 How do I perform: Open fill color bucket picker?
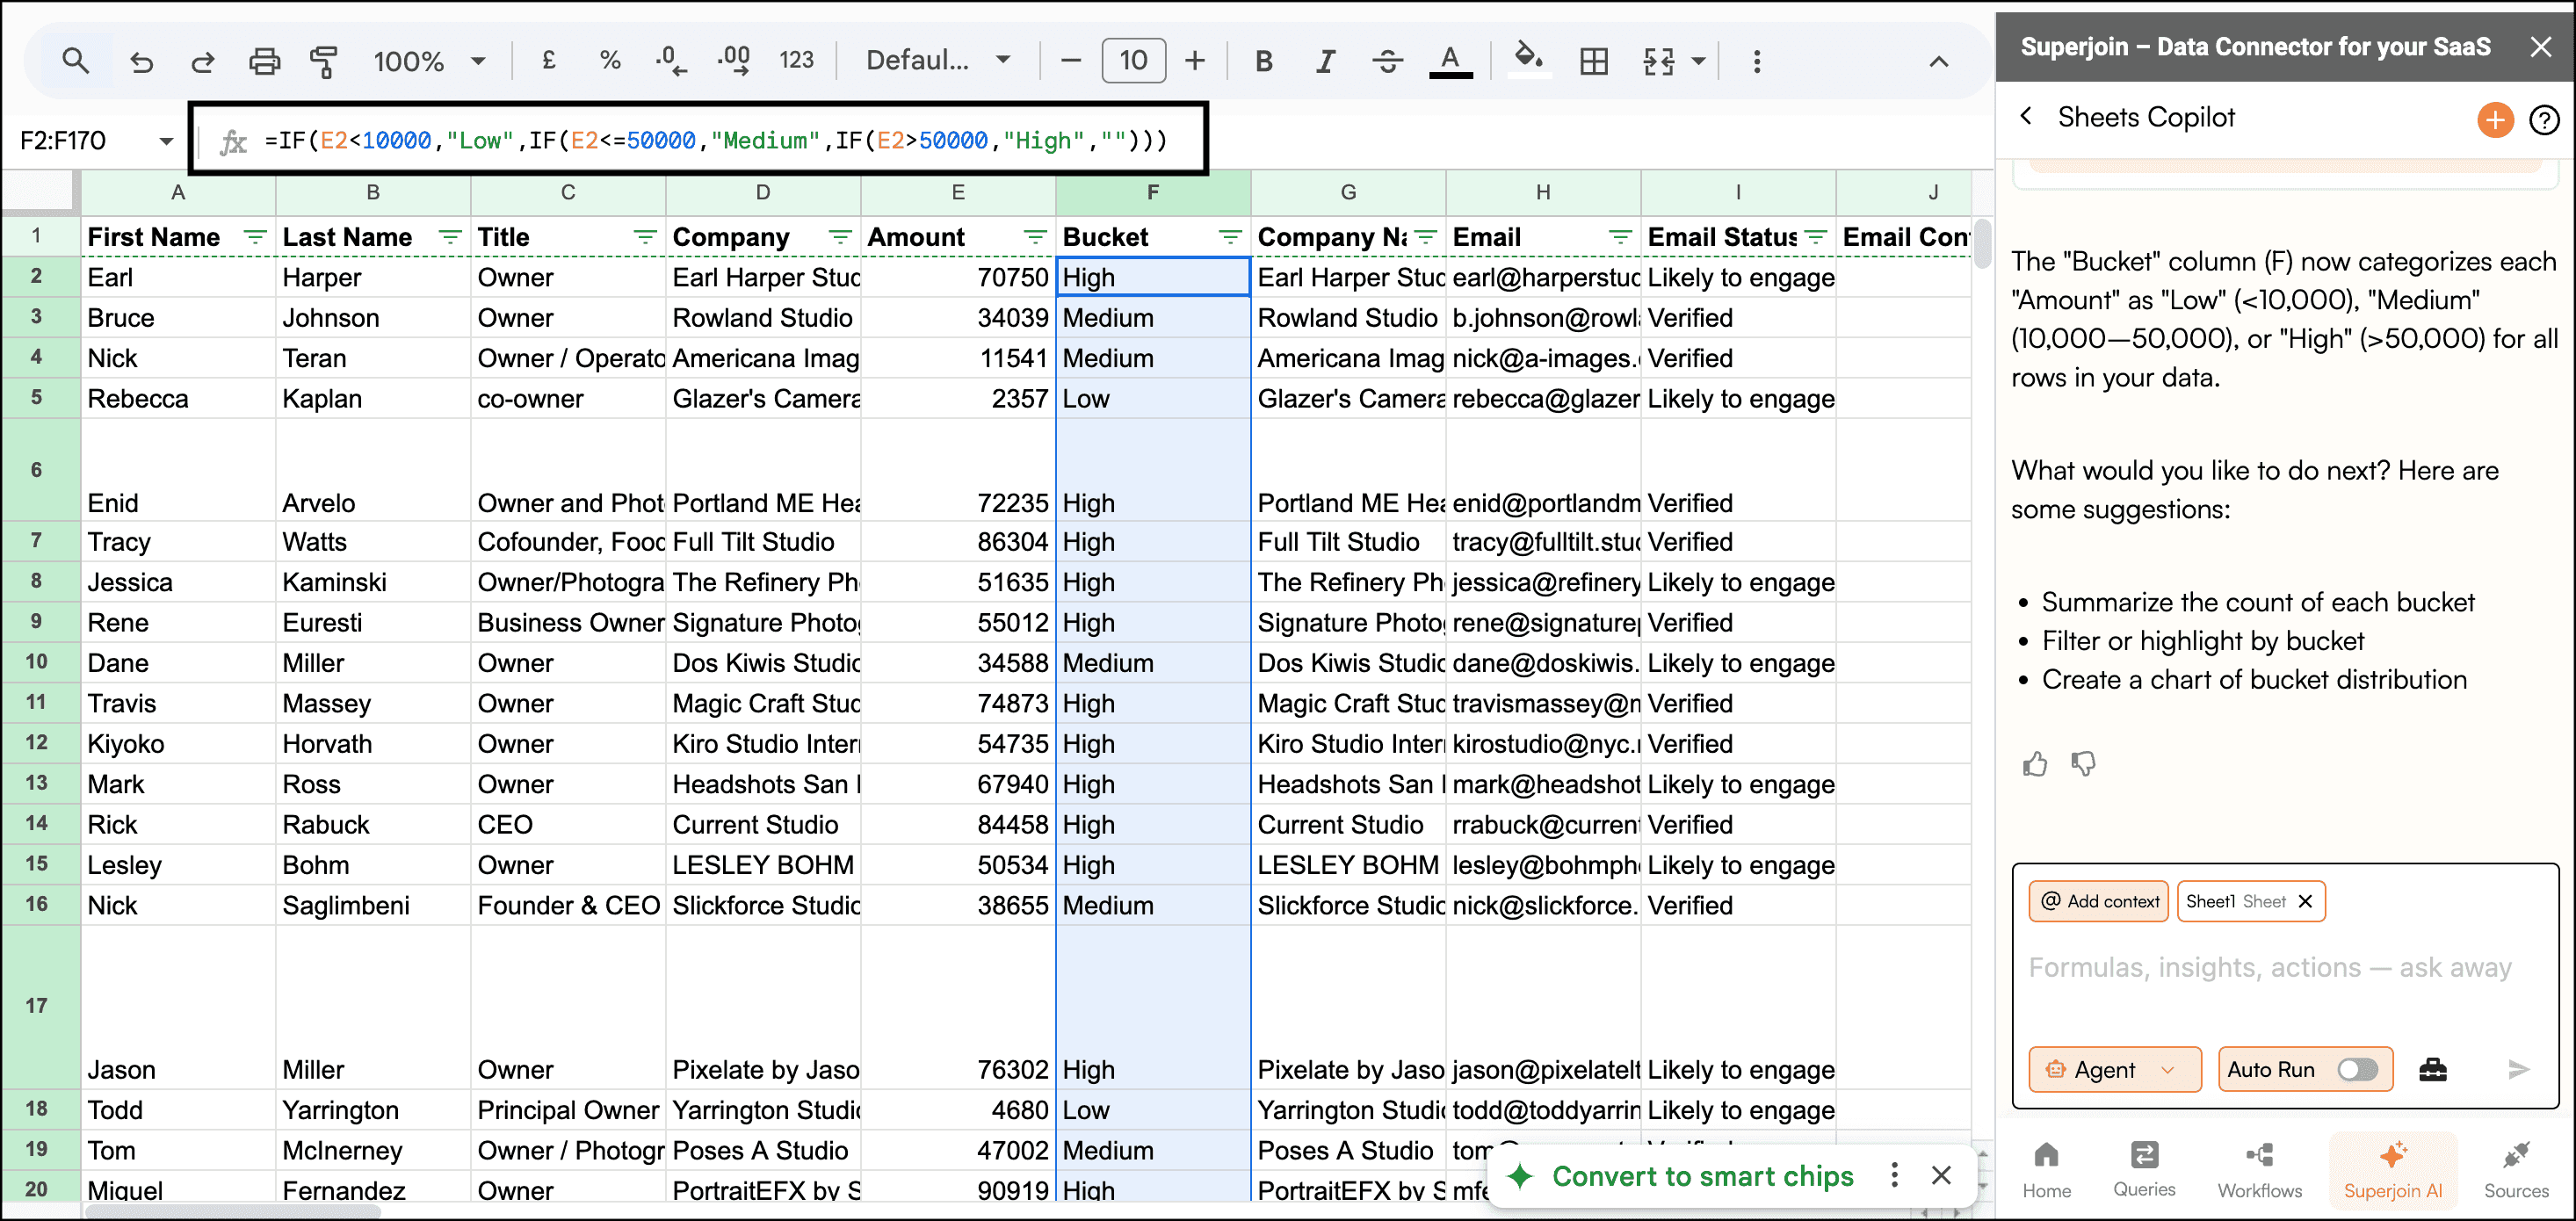[1529, 60]
